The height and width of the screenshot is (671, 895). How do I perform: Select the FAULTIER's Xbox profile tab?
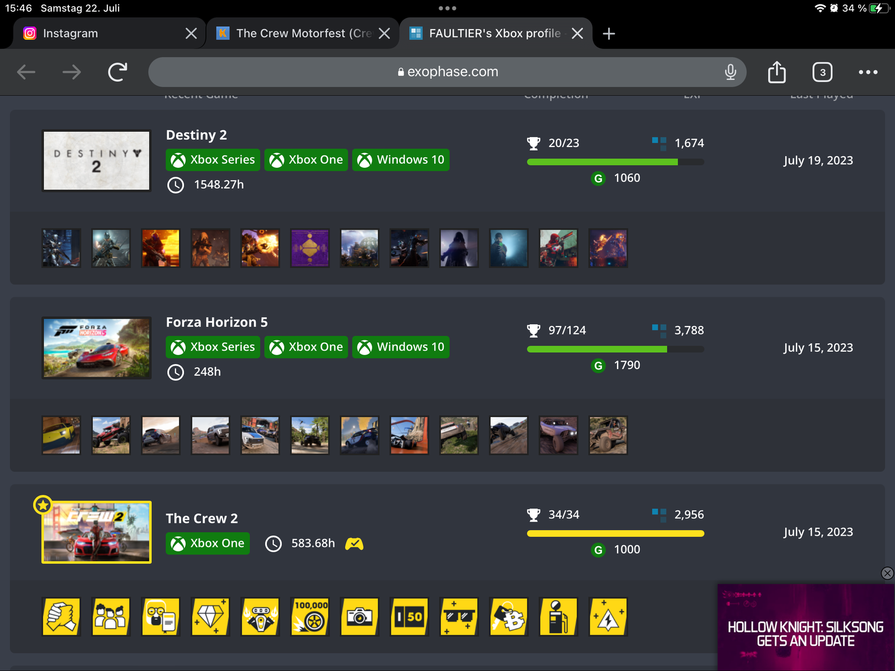(x=496, y=34)
